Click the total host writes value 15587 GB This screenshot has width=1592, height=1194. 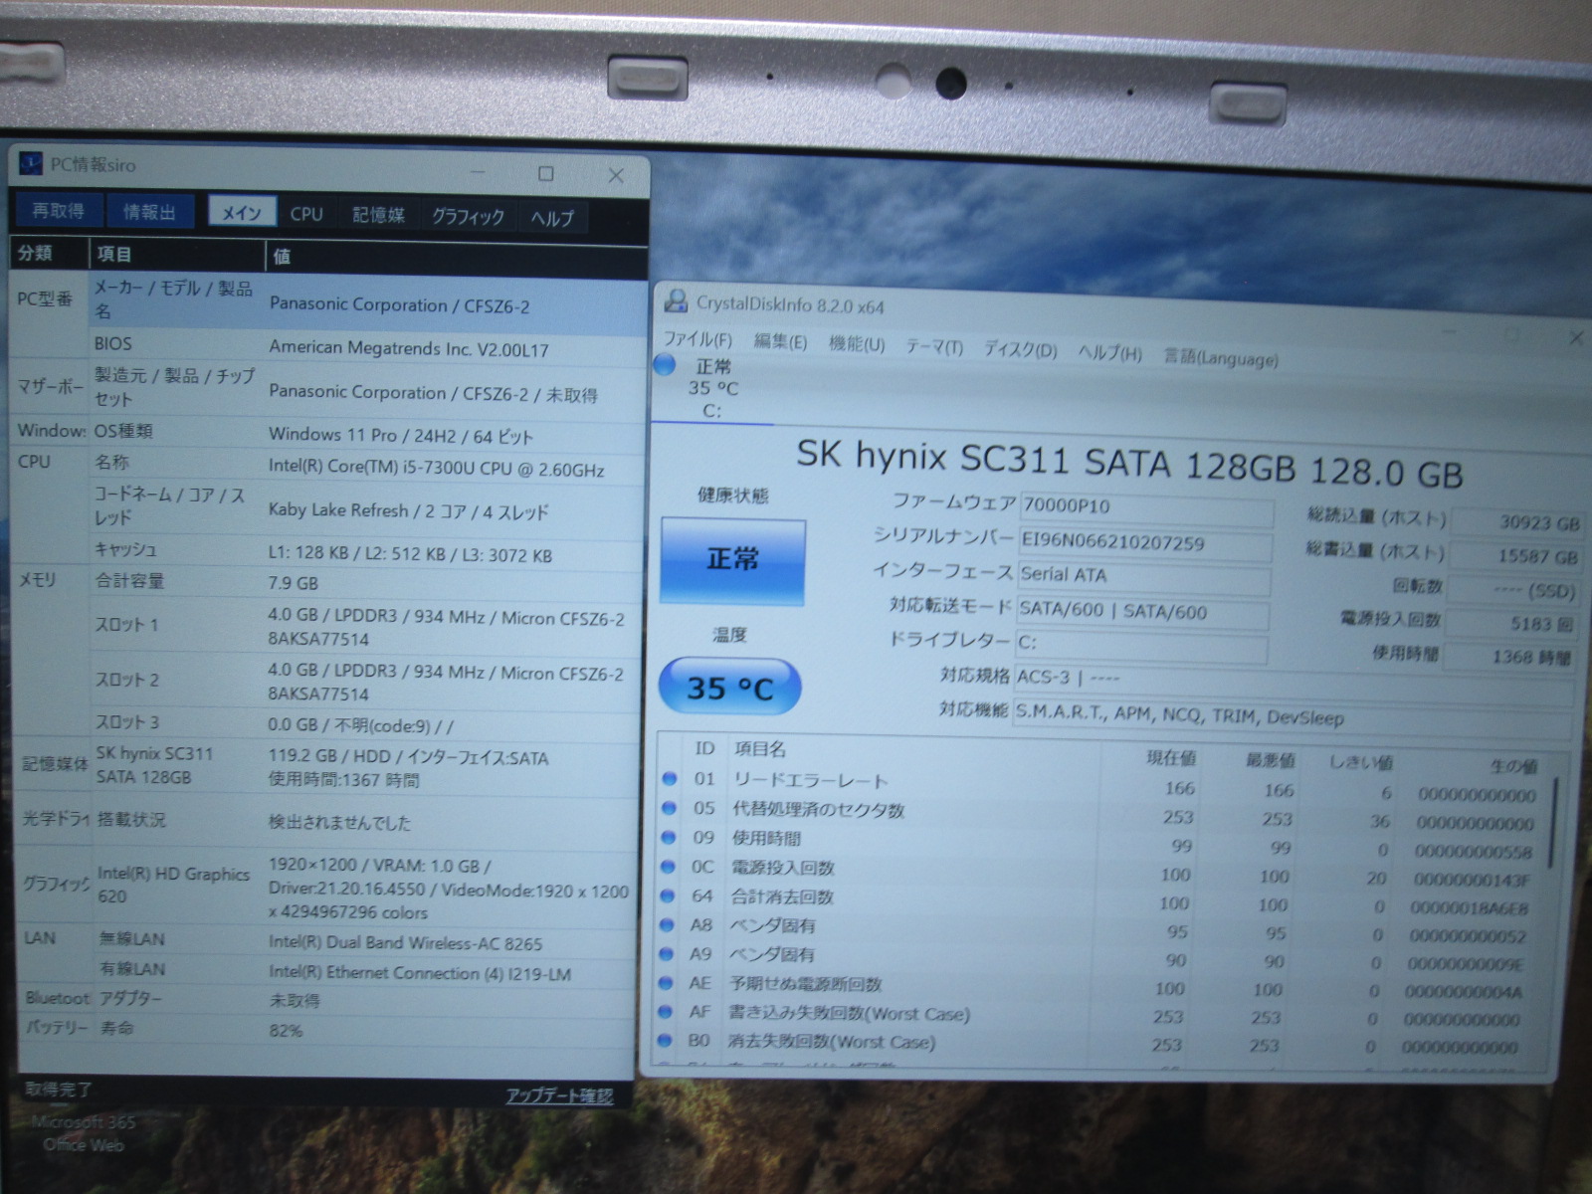pos(1515,556)
